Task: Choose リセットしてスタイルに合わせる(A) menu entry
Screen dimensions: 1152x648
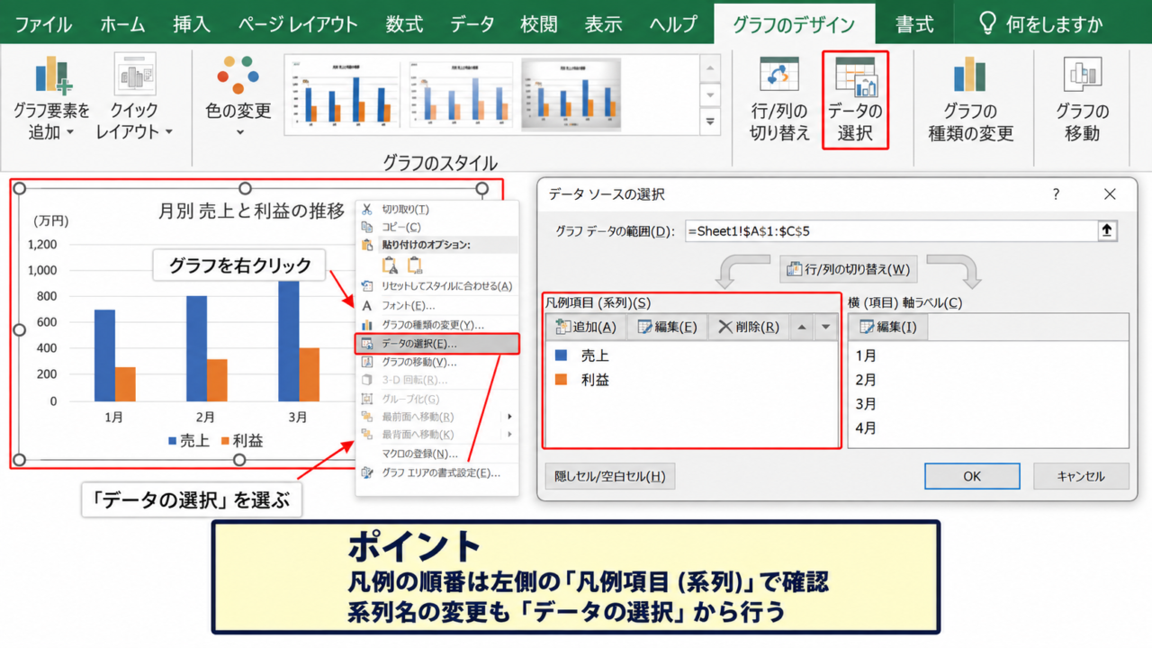Action: pyautogui.click(x=438, y=286)
